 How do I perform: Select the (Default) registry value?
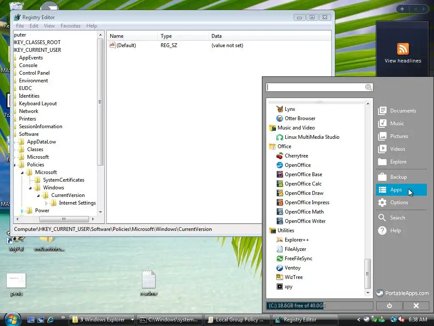[122, 45]
